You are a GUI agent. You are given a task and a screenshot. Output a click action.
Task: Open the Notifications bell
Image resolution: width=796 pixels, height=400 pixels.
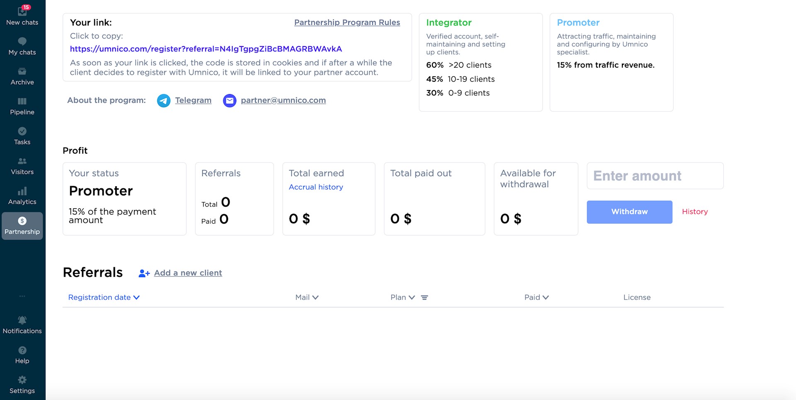tap(22, 325)
